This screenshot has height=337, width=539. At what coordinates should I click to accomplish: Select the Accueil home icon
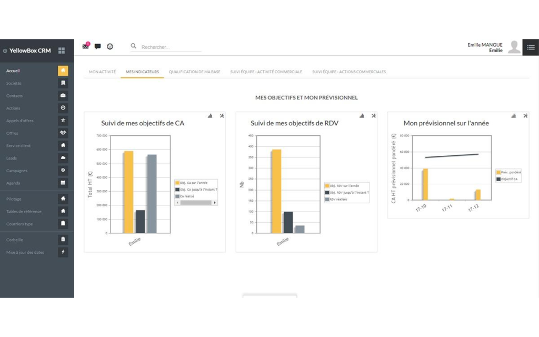pos(63,71)
